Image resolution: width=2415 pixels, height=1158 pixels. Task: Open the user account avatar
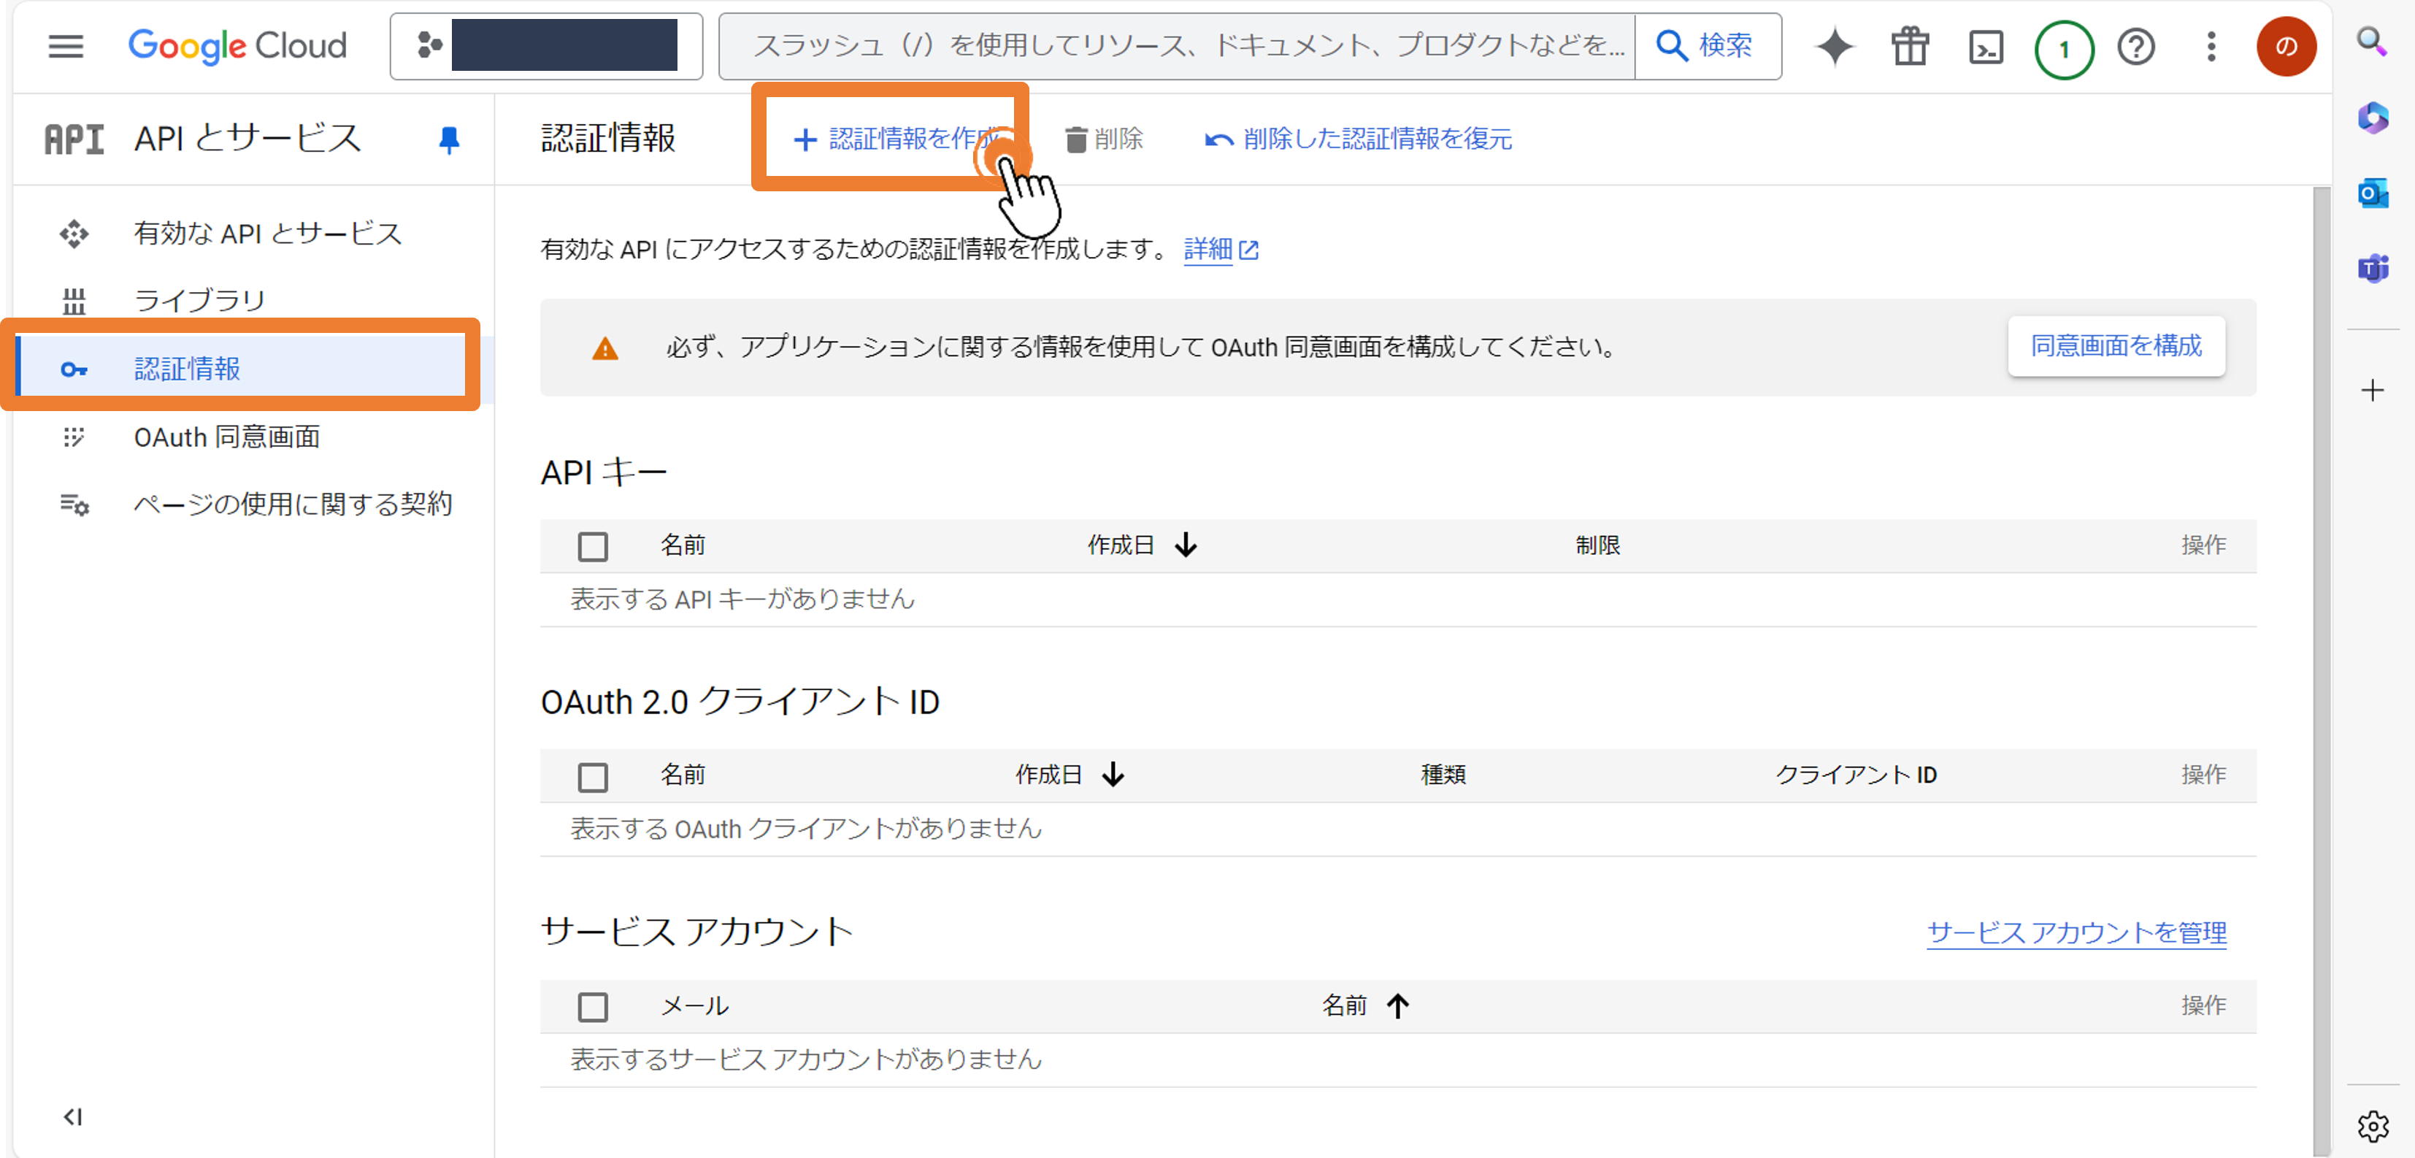[x=2286, y=46]
